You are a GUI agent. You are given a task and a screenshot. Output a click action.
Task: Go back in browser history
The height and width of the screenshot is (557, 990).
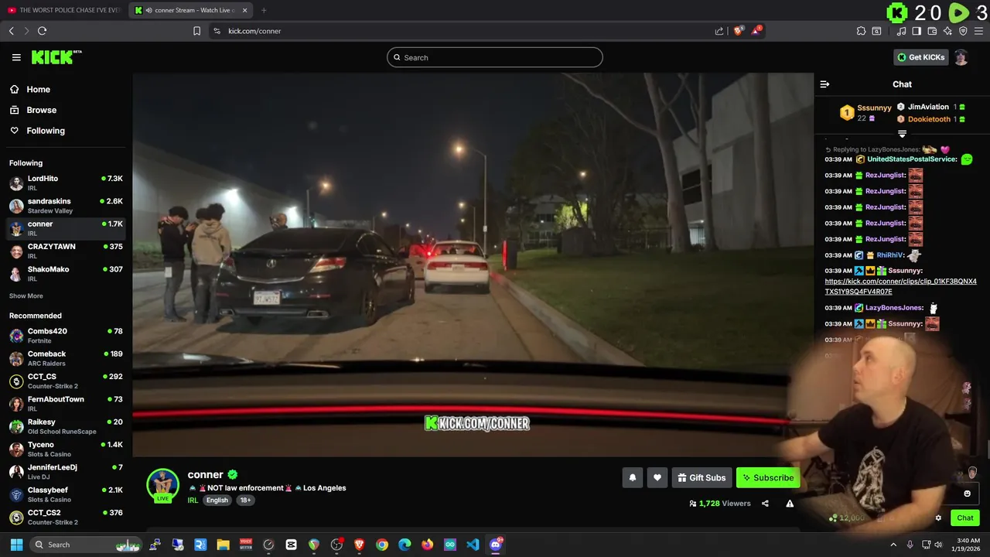11,31
